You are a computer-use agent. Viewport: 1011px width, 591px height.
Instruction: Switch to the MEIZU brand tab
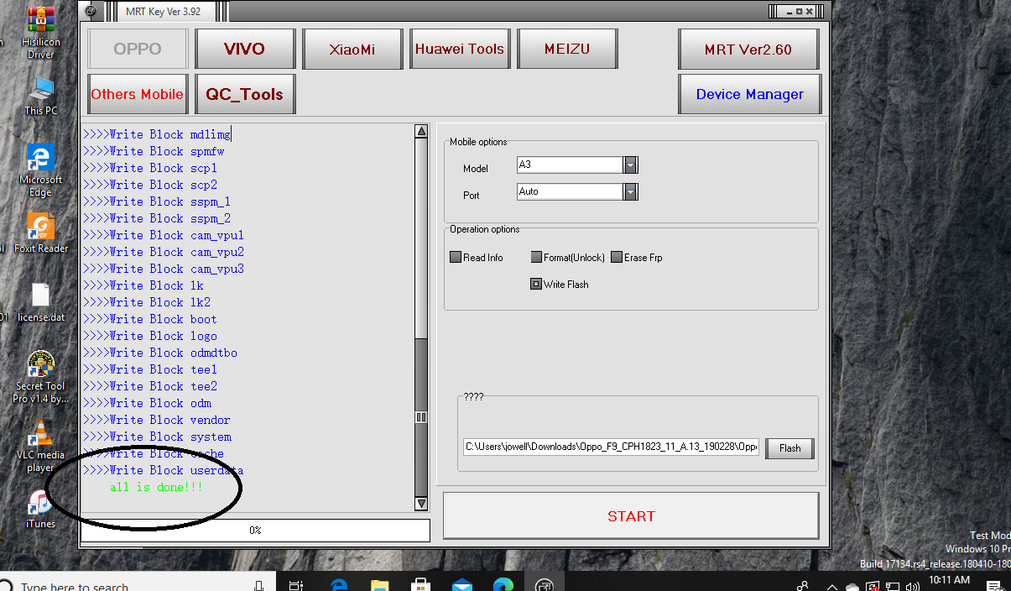pos(567,49)
